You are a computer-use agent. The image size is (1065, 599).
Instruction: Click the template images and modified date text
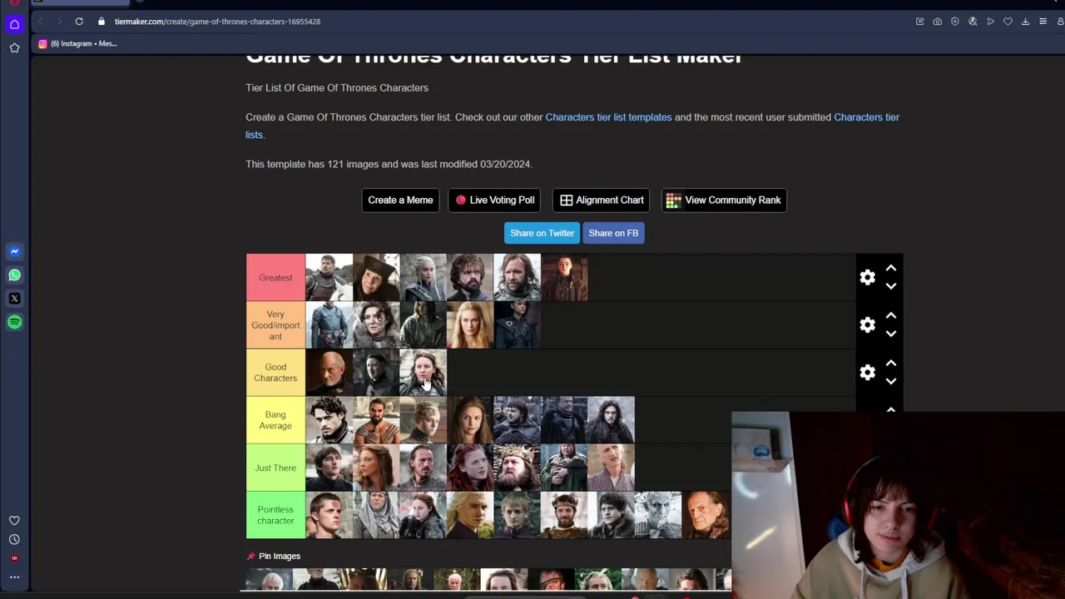[389, 164]
